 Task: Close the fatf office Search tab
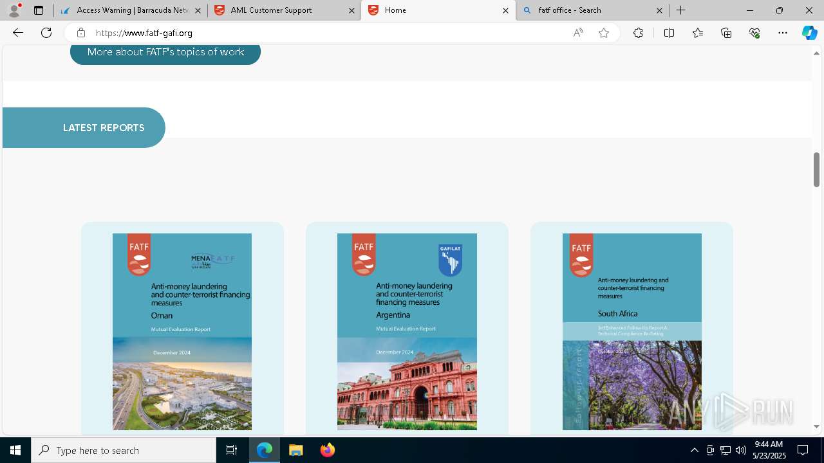coord(659,10)
